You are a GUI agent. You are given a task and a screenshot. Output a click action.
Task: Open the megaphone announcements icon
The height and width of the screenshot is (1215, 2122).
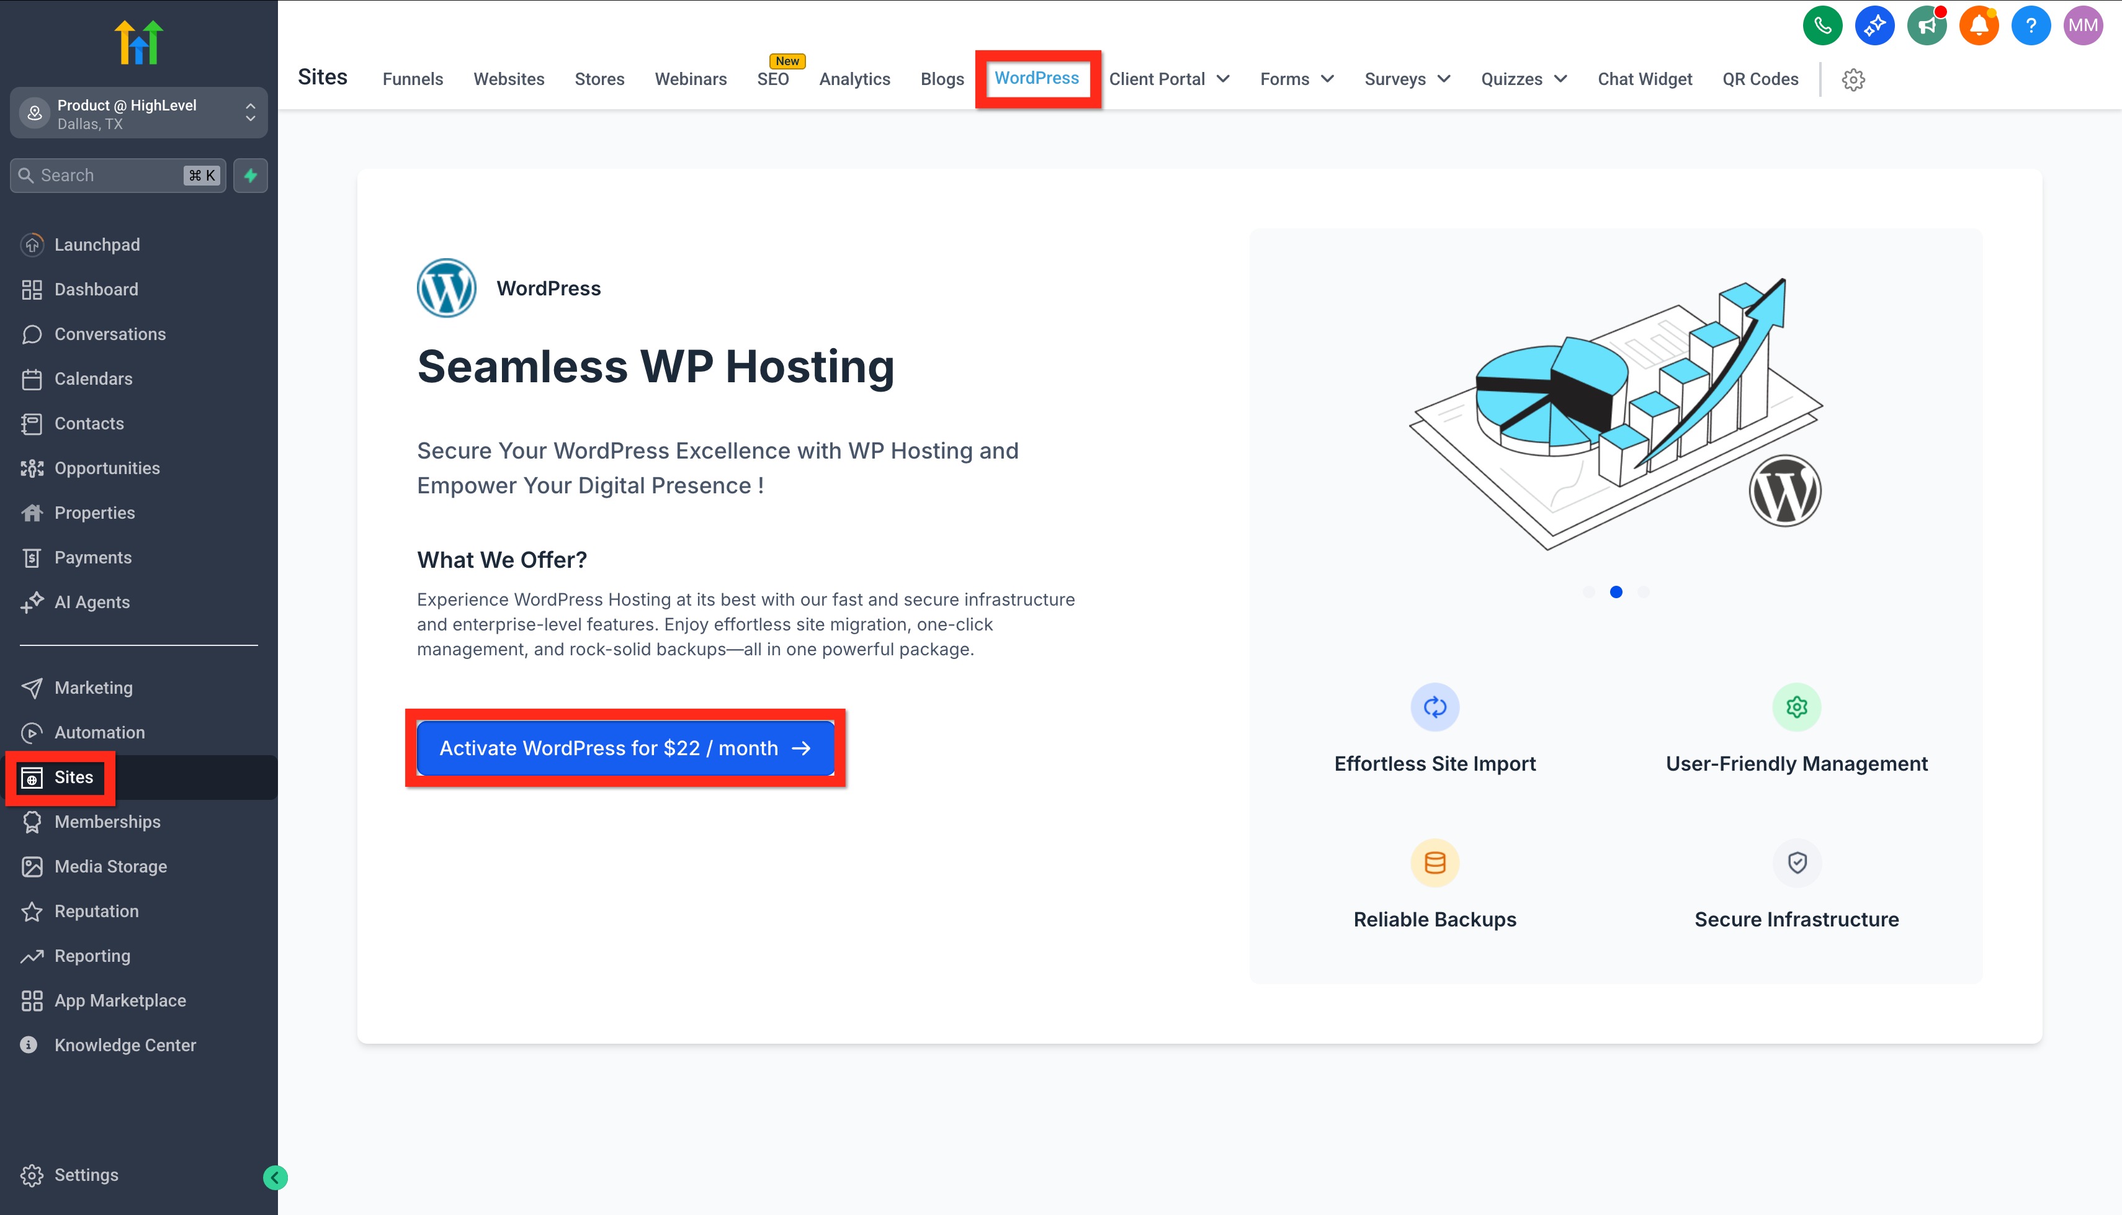tap(1926, 26)
